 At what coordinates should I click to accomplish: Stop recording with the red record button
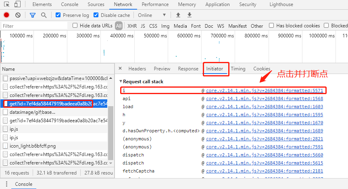(6, 15)
